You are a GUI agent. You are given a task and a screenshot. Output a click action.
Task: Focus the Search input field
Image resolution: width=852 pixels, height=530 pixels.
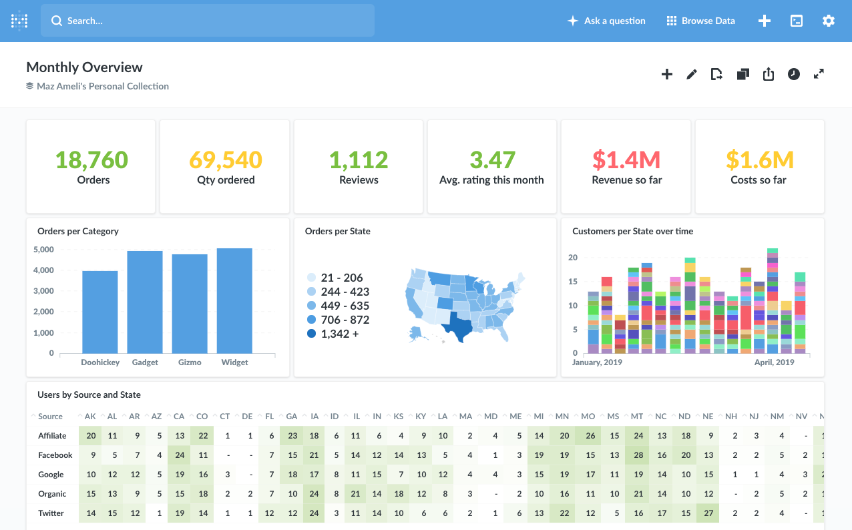208,21
